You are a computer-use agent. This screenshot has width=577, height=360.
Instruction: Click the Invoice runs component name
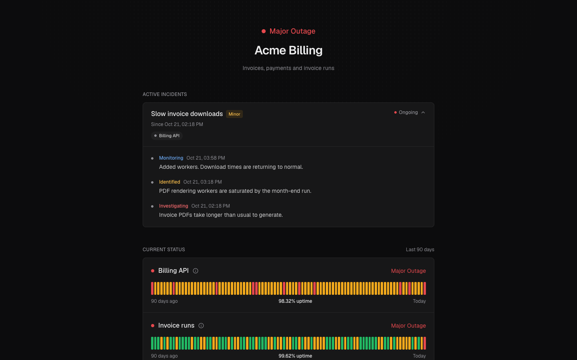tap(176, 326)
